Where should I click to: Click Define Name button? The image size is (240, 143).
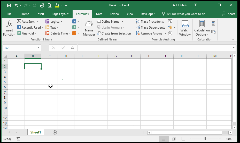(108, 22)
